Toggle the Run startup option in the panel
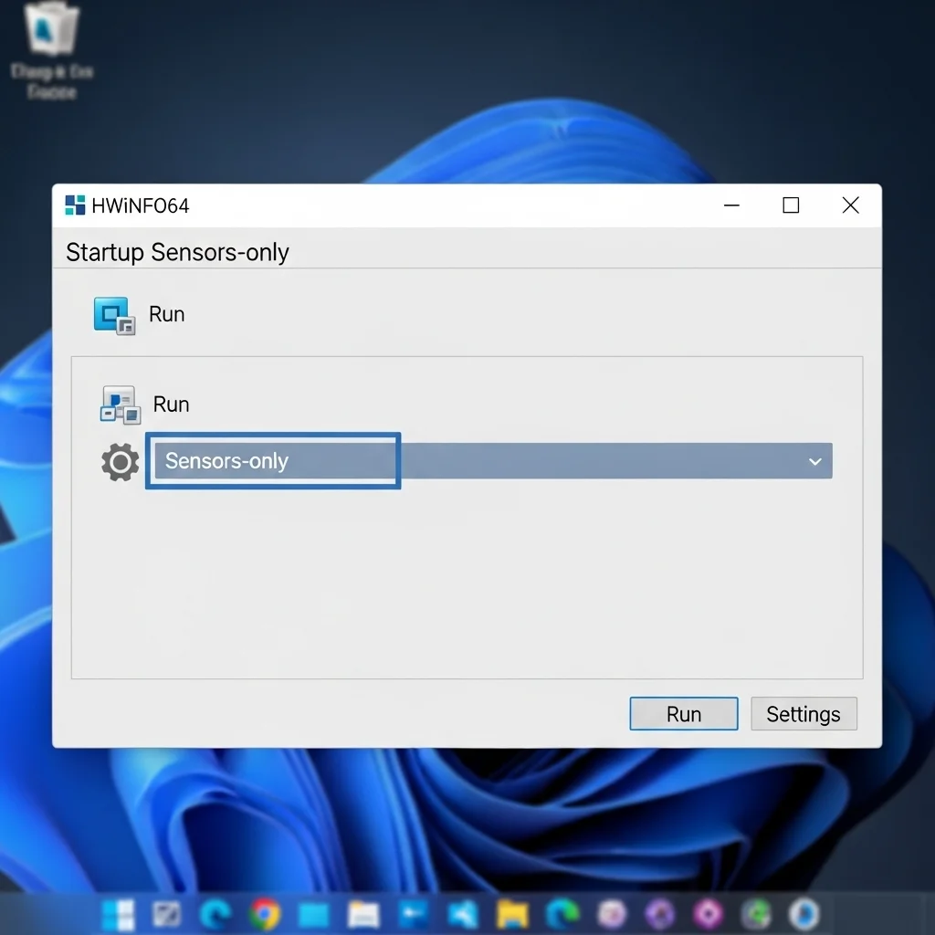Screen dimensions: 935x935 point(172,404)
